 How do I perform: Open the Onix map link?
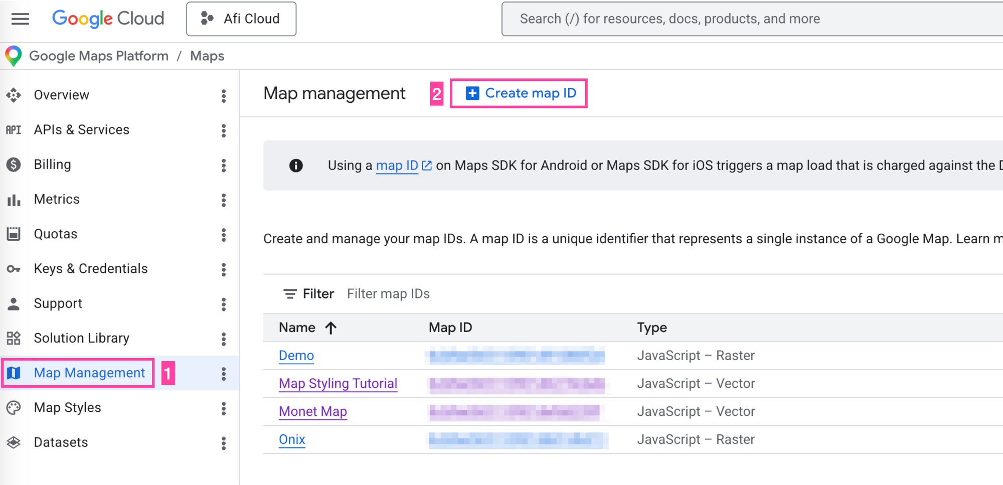tap(292, 439)
